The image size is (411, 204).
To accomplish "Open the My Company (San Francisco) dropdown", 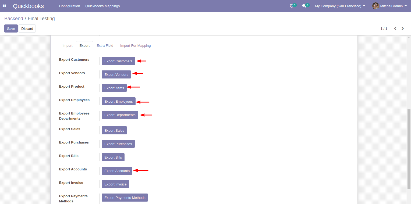I will click(x=340, y=6).
